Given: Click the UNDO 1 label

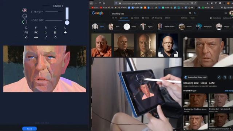Looking at the screenshot, I should click(58, 6).
